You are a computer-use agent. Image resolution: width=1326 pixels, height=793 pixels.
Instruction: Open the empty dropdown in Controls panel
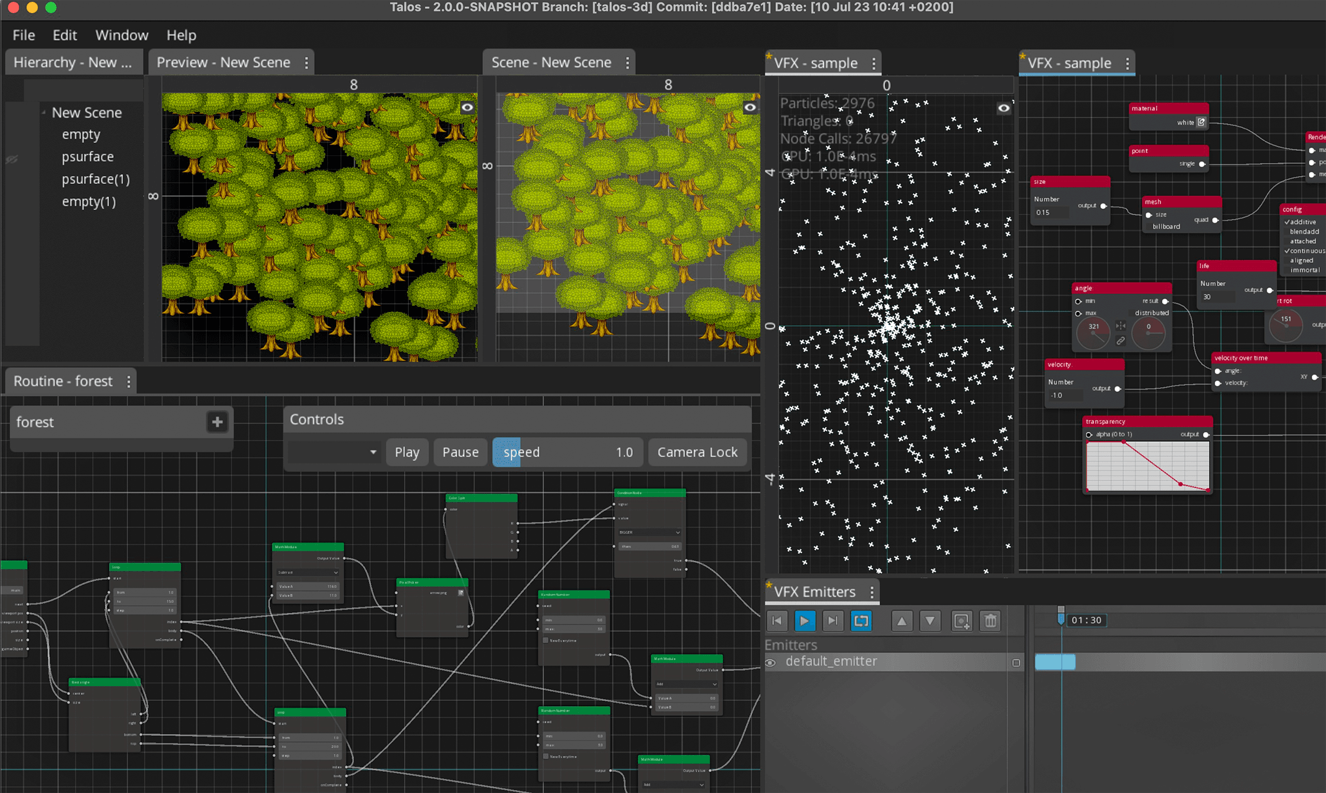click(x=334, y=452)
